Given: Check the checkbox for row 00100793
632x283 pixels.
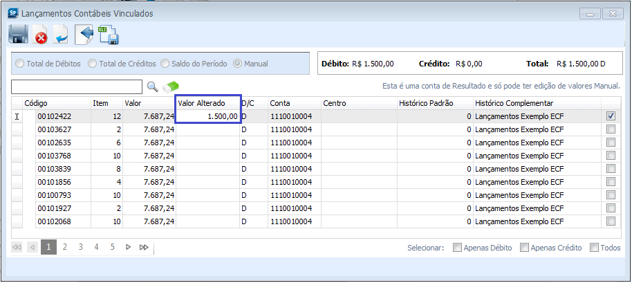Looking at the screenshot, I should point(611,195).
